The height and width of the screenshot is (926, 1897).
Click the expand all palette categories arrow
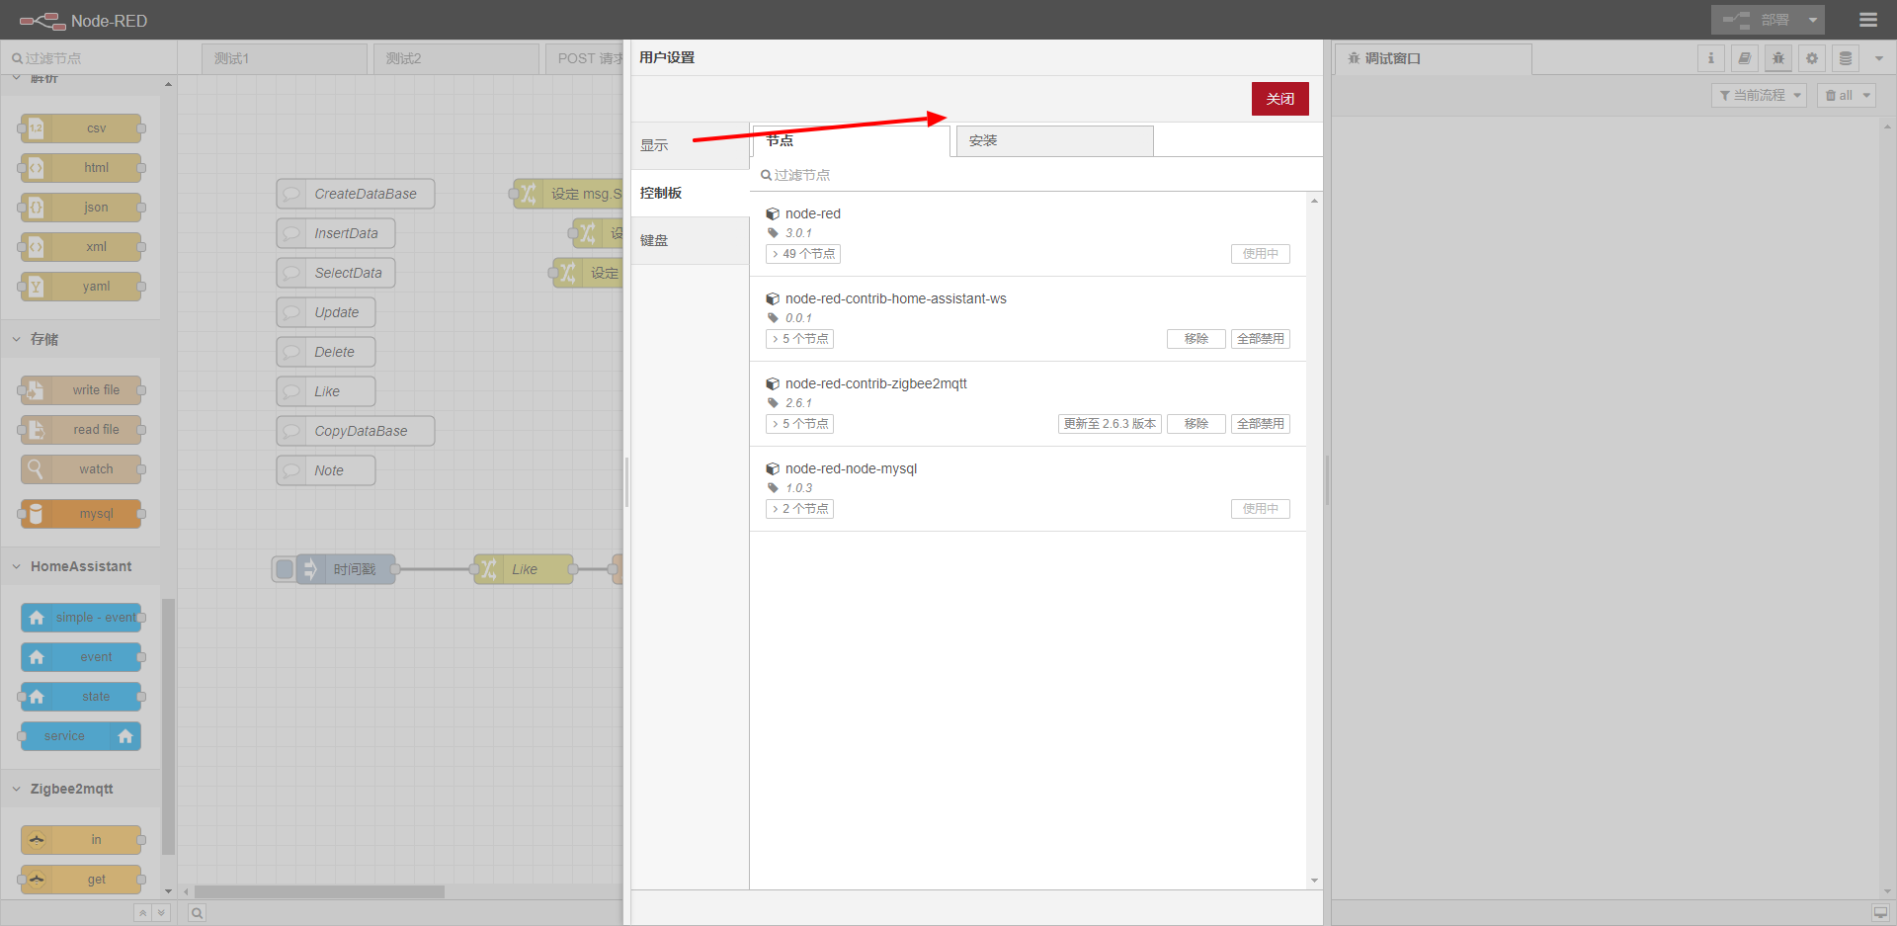161,913
